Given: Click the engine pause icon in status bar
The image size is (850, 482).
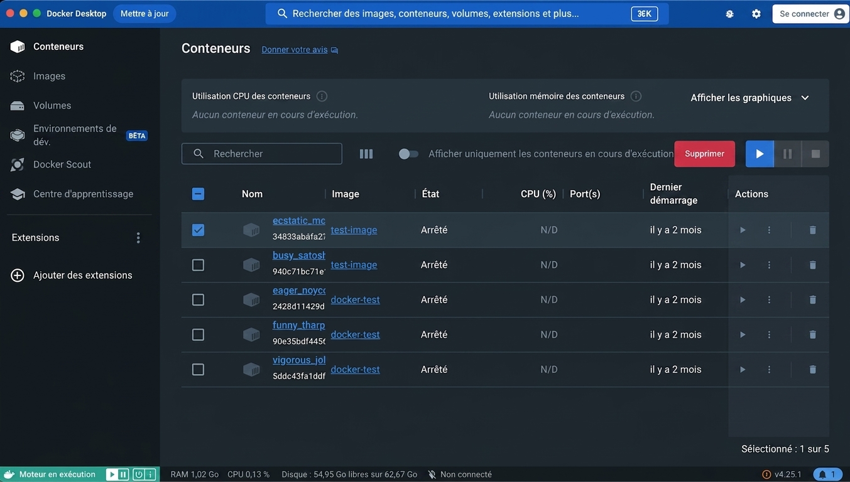Looking at the screenshot, I should click(x=123, y=474).
